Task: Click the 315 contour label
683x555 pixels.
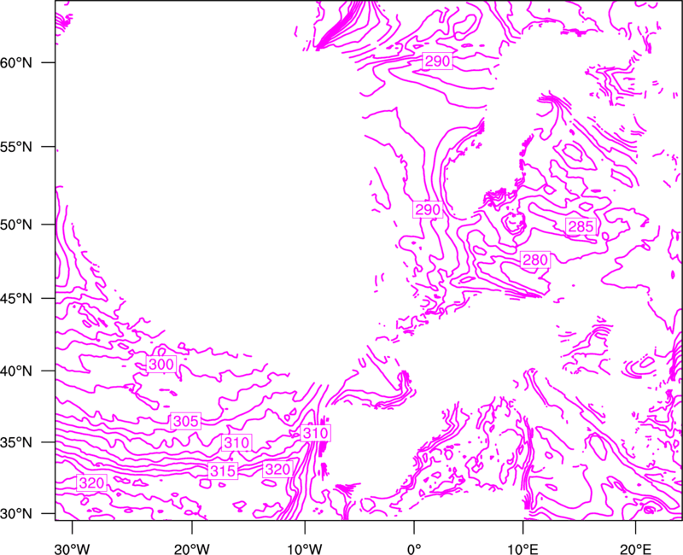Action: click(x=223, y=471)
